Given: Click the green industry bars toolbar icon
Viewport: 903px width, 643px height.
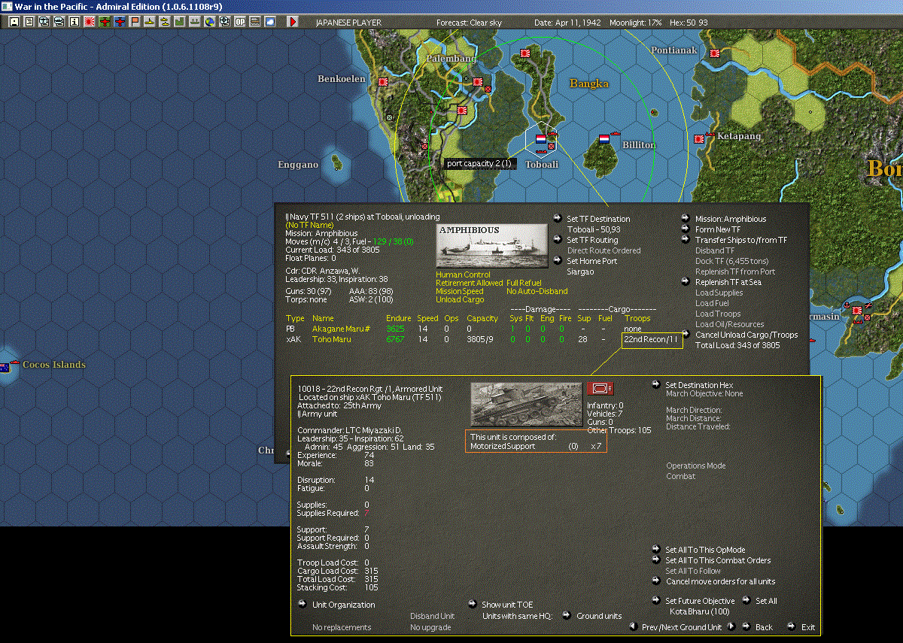Looking at the screenshot, I should point(180,22).
